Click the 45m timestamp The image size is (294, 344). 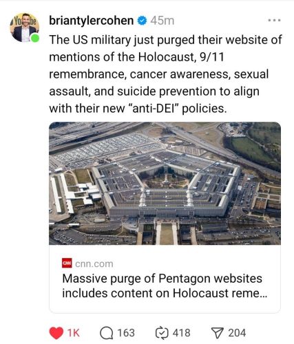click(x=162, y=21)
